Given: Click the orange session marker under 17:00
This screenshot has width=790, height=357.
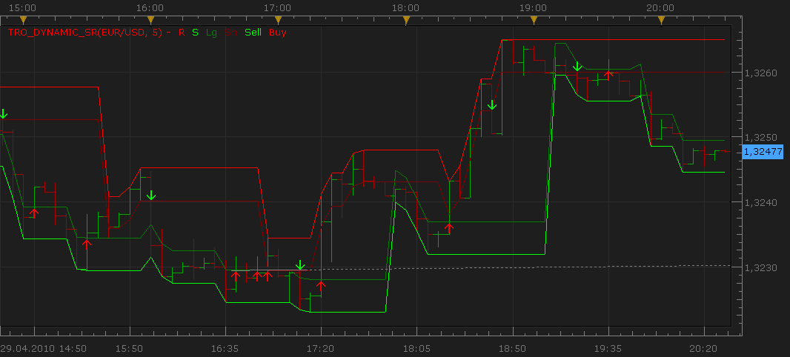Looking at the screenshot, I should (278, 20).
